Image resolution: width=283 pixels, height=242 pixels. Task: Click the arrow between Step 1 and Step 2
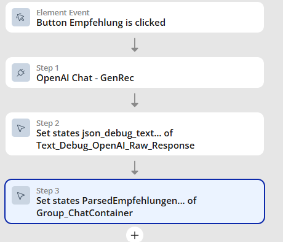tap(135, 100)
